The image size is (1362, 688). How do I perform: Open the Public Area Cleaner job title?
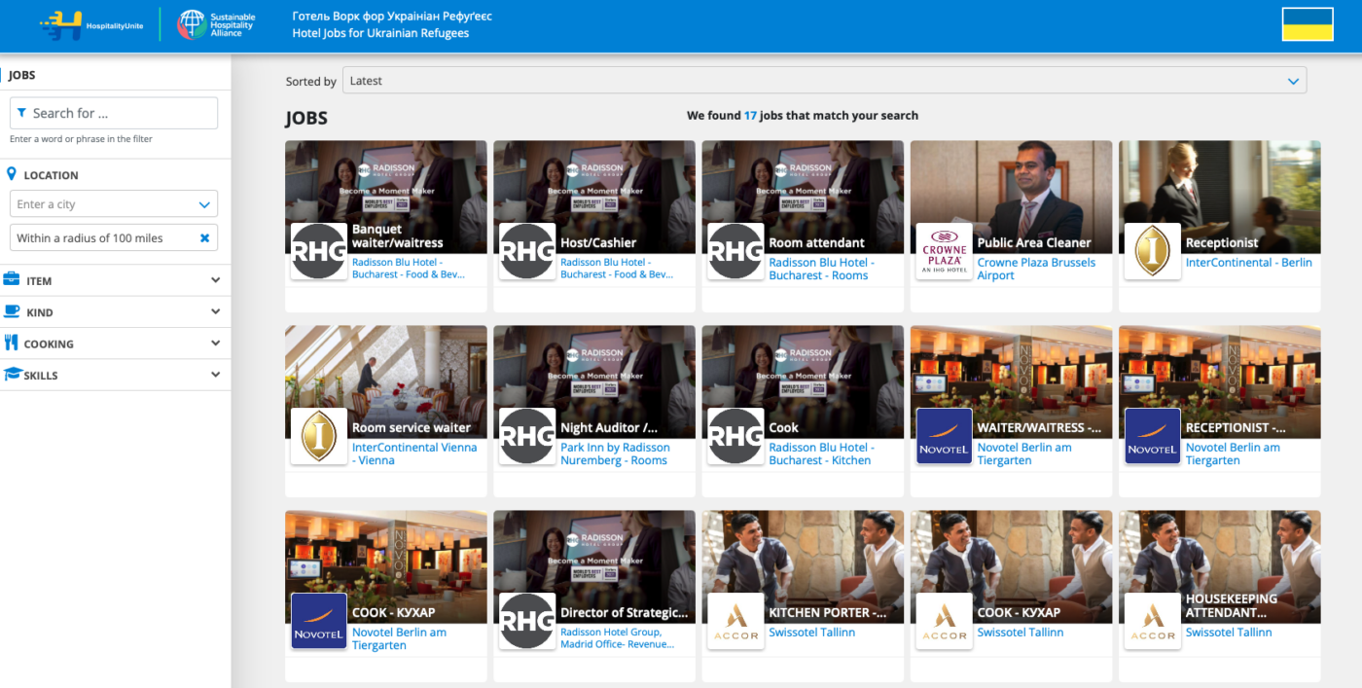[x=1034, y=242]
